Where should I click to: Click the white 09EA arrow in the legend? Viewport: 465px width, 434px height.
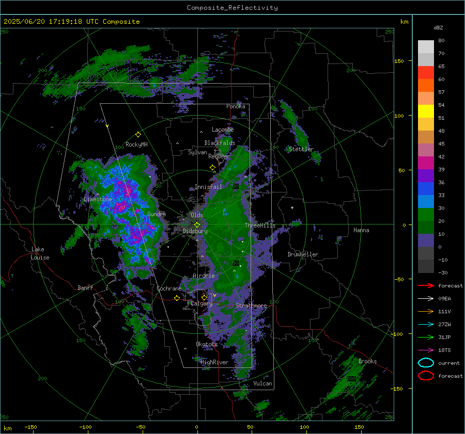[x=426, y=298]
